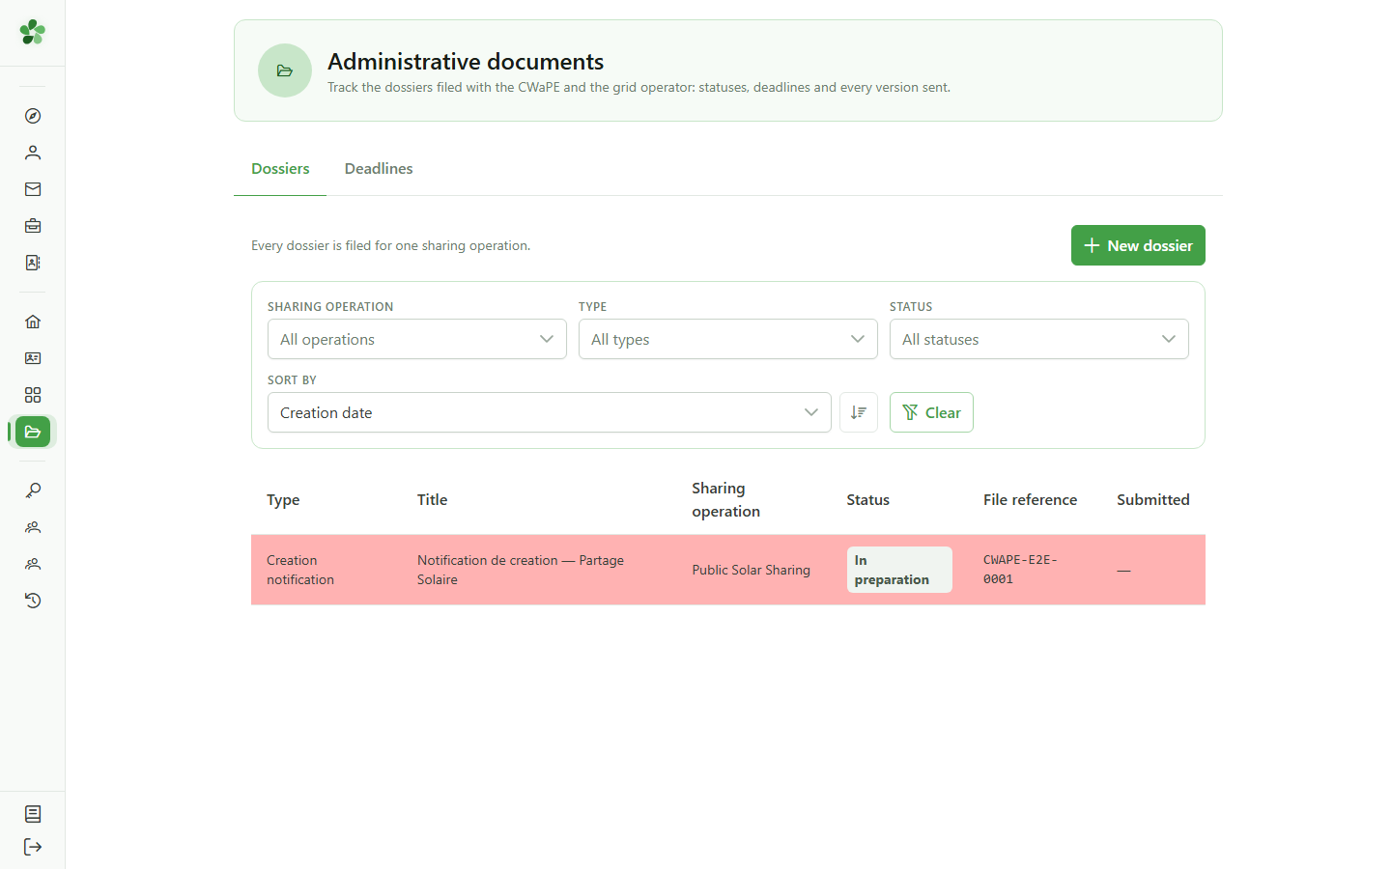This screenshot has height=869, width=1391.
Task: Open the history clock sidebar icon
Action: pyautogui.click(x=33, y=601)
